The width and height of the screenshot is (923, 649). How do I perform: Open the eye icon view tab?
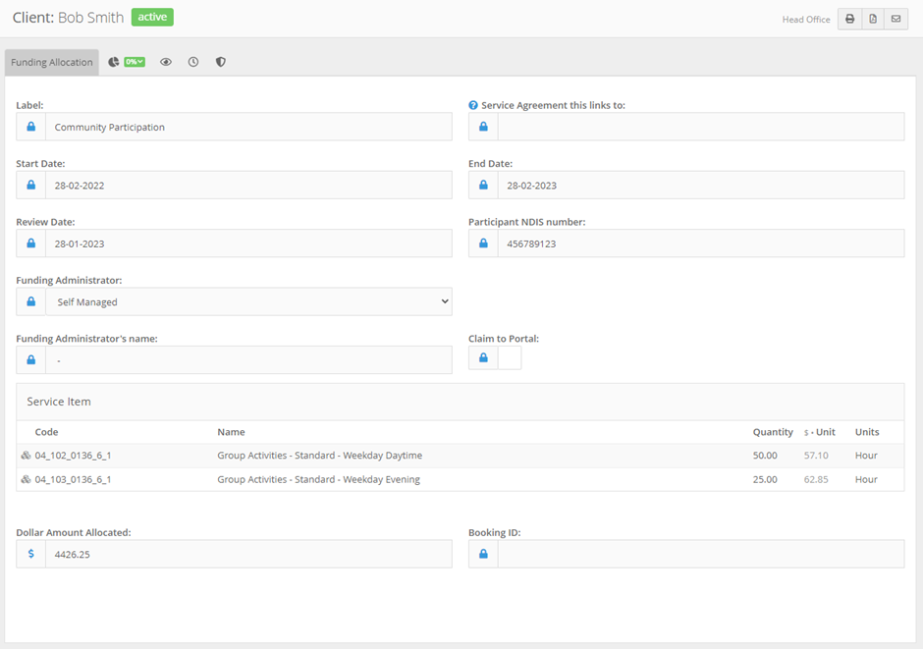tap(166, 62)
